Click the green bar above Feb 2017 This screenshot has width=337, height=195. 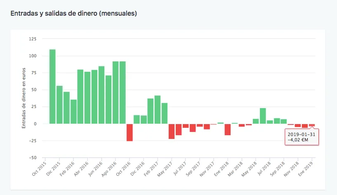(x=158, y=110)
